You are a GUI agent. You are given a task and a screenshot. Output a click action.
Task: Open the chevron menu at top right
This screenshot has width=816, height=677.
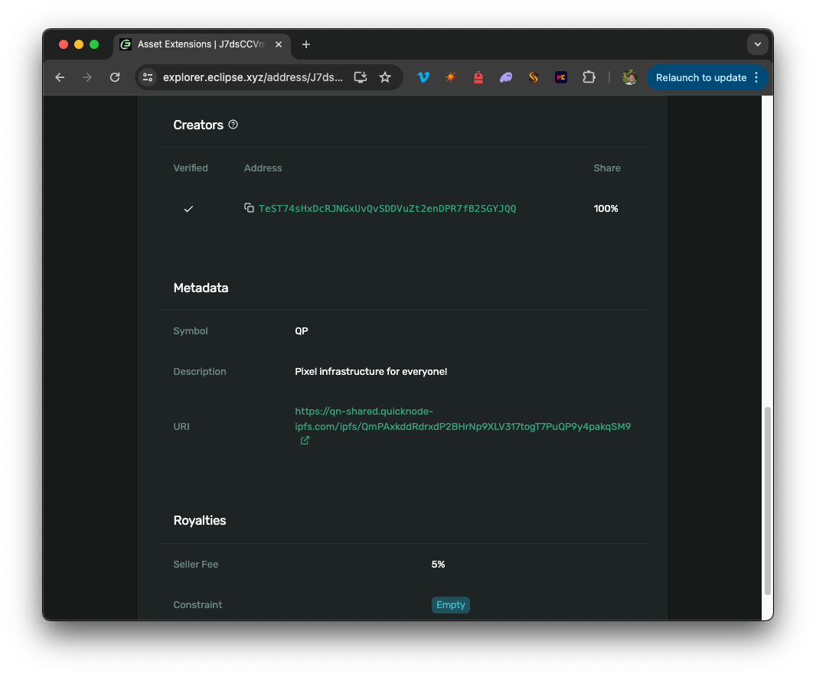click(757, 44)
